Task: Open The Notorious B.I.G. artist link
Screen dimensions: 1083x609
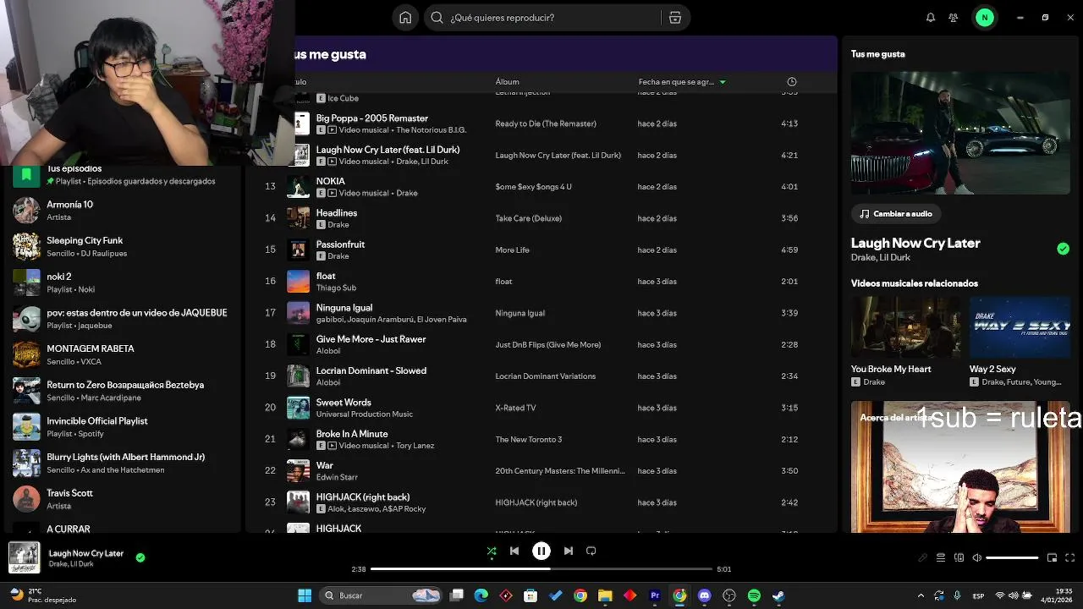Action: click(432, 130)
